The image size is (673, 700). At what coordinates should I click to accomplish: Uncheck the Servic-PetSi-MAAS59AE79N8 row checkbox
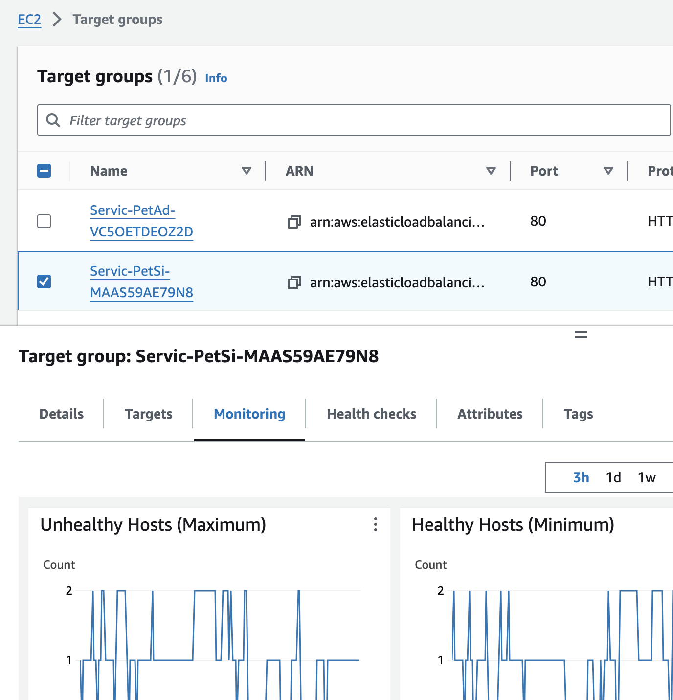(x=44, y=281)
